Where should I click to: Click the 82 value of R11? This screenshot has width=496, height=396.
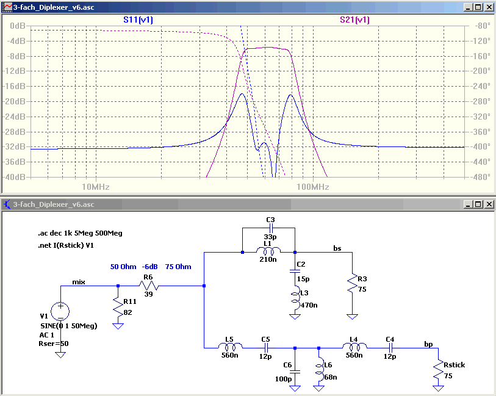coord(128,312)
